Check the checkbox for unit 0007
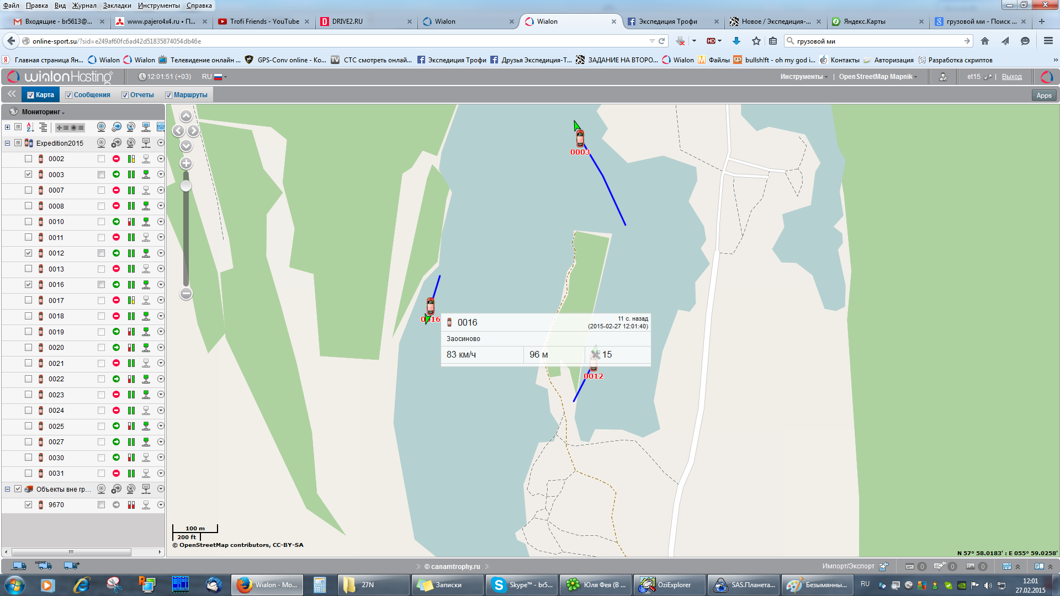 pyautogui.click(x=28, y=190)
